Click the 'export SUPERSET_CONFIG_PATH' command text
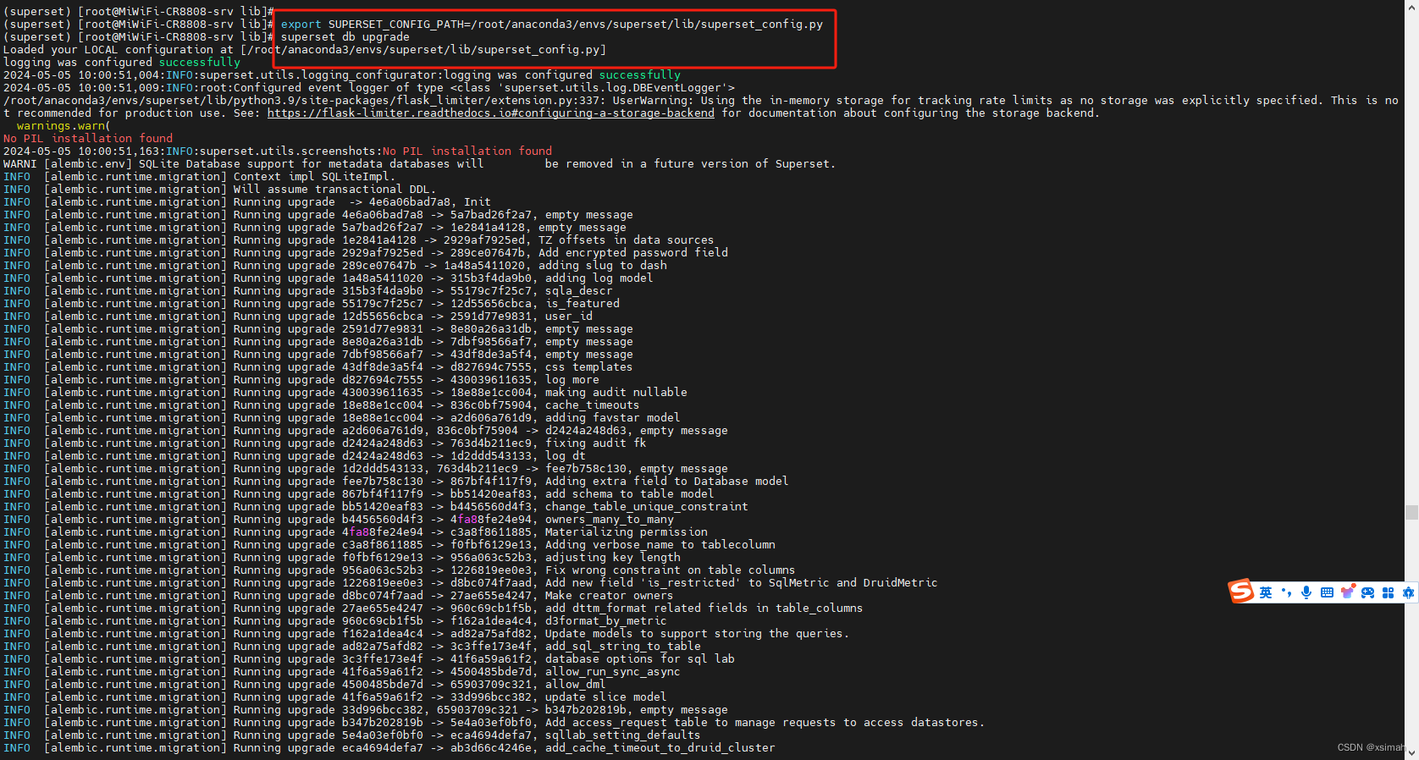 click(552, 24)
